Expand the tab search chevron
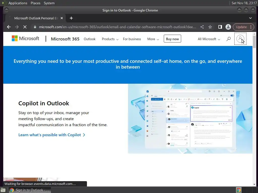The height and width of the screenshot is (193, 258). (250, 18)
